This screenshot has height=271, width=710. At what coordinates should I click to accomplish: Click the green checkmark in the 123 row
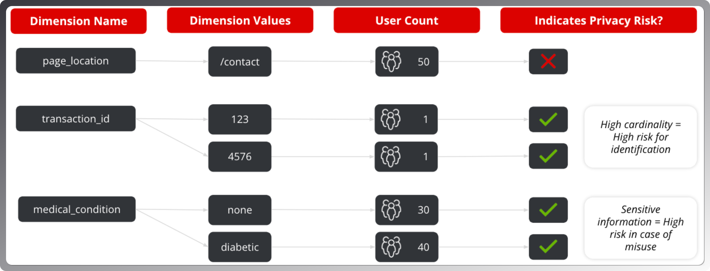(x=548, y=119)
